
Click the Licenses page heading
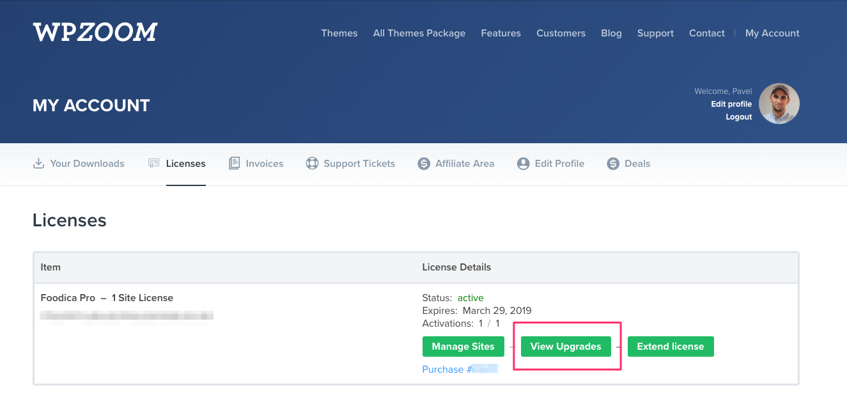tap(70, 221)
